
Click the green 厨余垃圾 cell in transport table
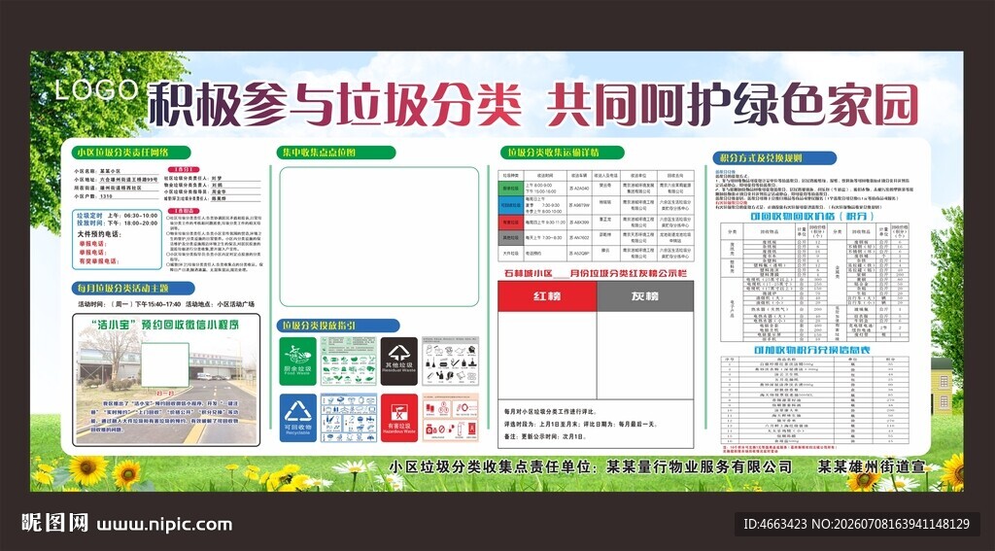[x=510, y=189]
